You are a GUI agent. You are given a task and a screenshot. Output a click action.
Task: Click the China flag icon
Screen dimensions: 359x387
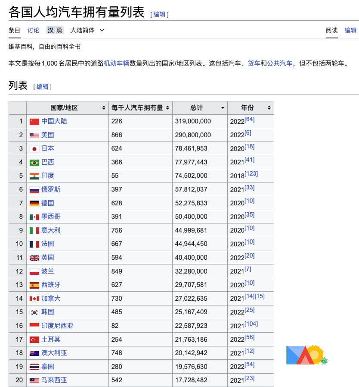click(x=34, y=122)
